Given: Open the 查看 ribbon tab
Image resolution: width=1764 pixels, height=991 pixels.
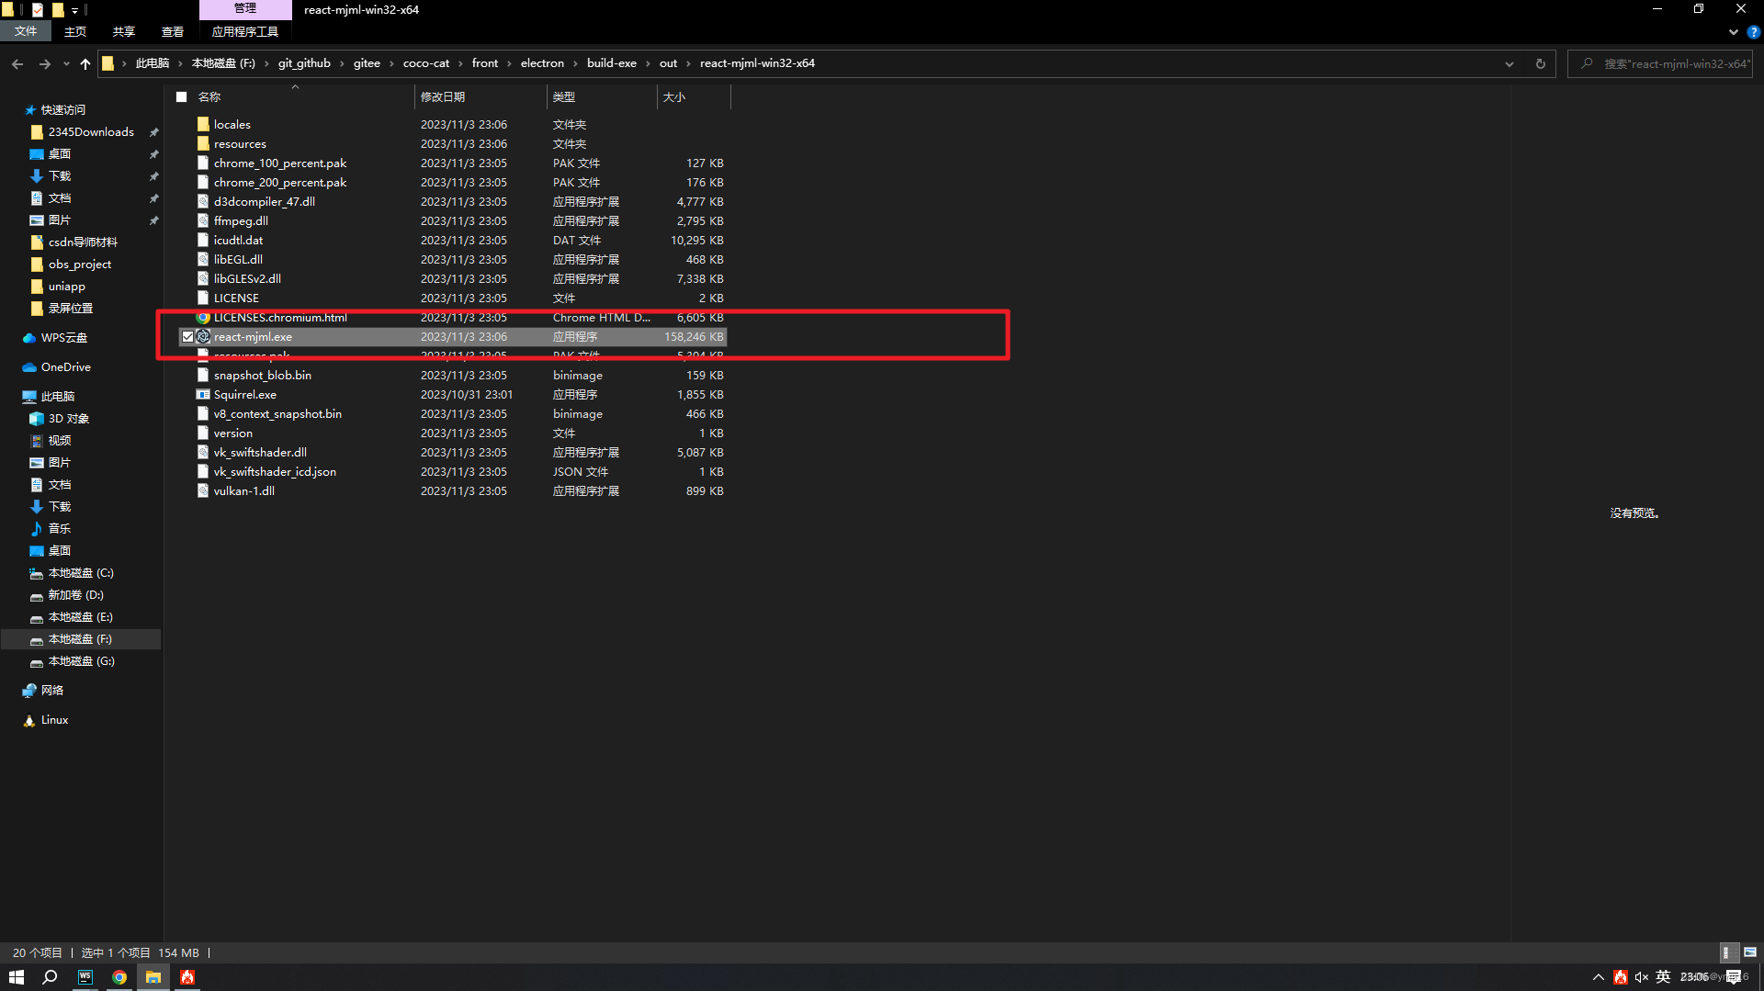Looking at the screenshot, I should click(x=173, y=31).
